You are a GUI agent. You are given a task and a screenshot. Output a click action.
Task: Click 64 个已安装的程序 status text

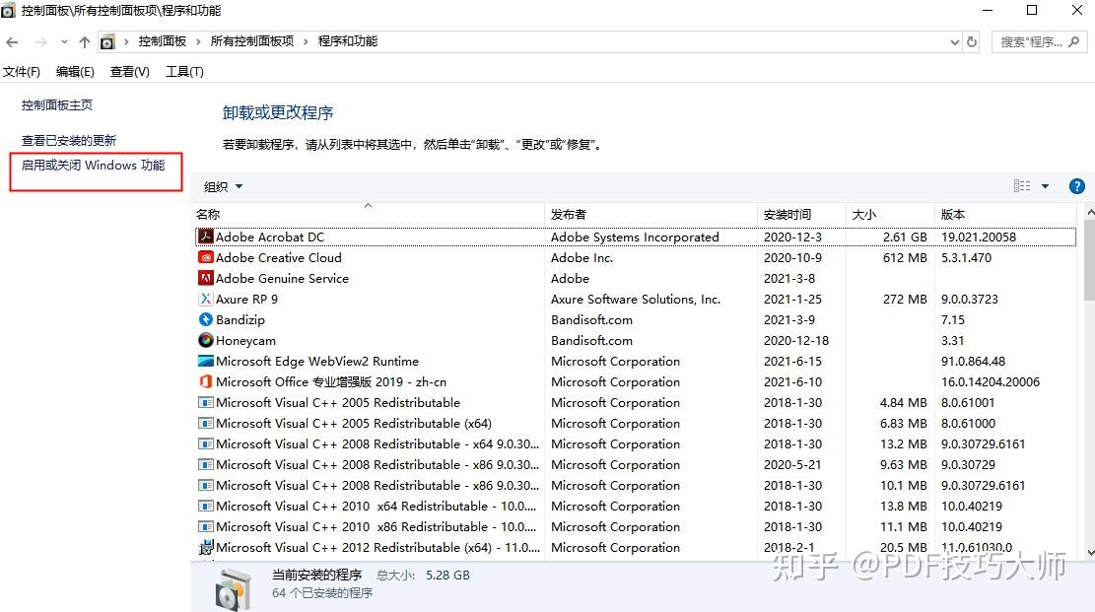coord(322,593)
